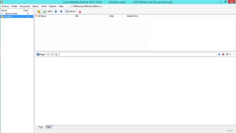This screenshot has width=236, height=133.
Task: Click the green square status column header
Action: 39,16
